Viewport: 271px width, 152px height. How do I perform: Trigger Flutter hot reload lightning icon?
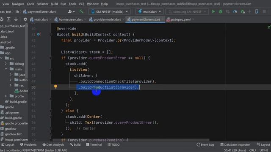(249, 11)
